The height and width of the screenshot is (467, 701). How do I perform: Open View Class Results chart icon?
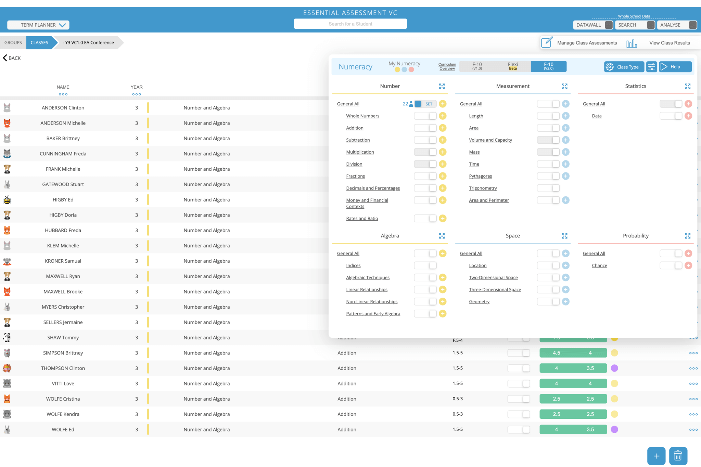(x=632, y=43)
